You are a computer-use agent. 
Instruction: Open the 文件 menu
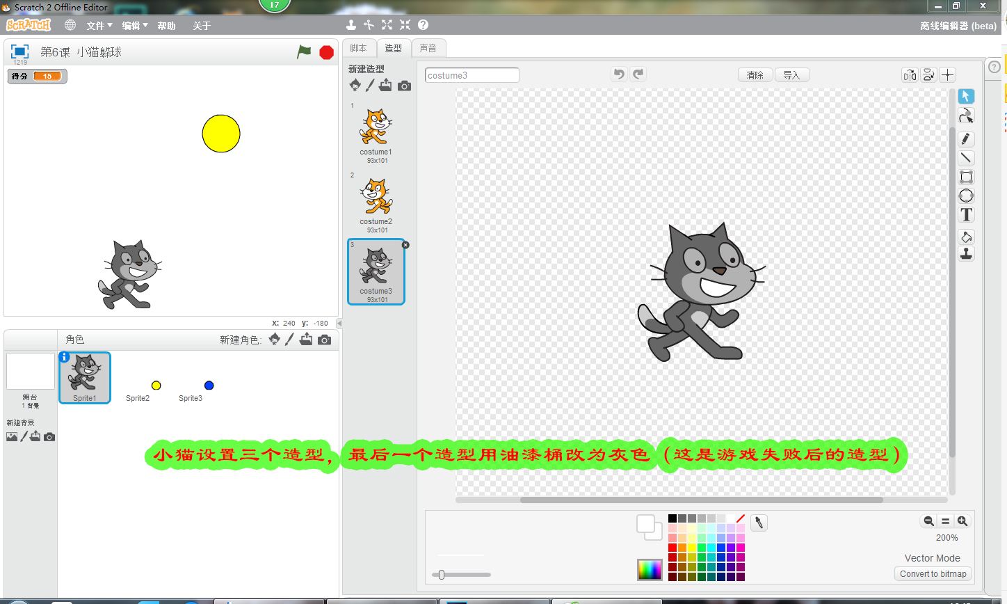[x=99, y=26]
